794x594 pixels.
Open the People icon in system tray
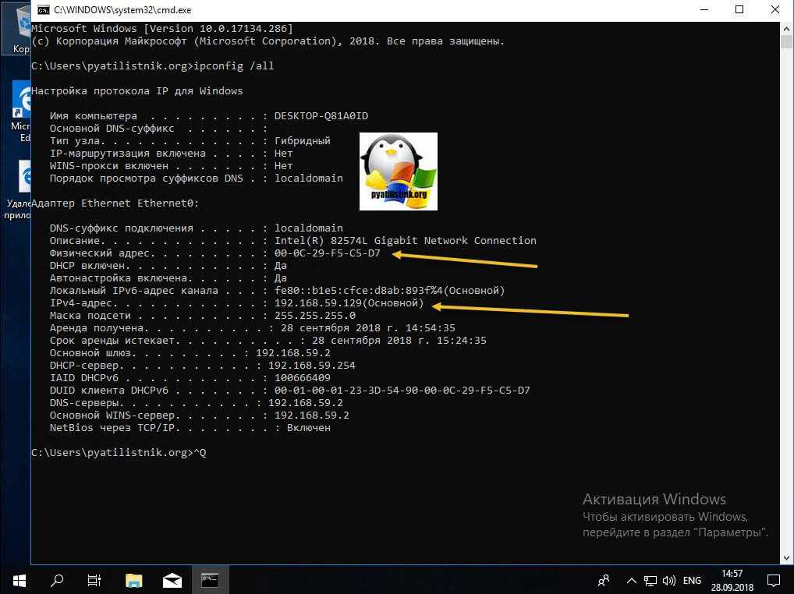[x=603, y=580]
